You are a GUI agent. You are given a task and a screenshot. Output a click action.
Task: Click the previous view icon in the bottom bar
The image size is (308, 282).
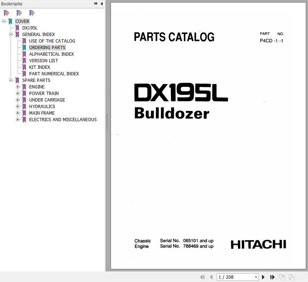click(x=282, y=277)
